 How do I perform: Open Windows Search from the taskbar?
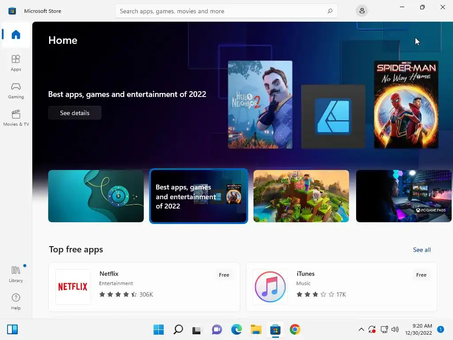(x=178, y=329)
